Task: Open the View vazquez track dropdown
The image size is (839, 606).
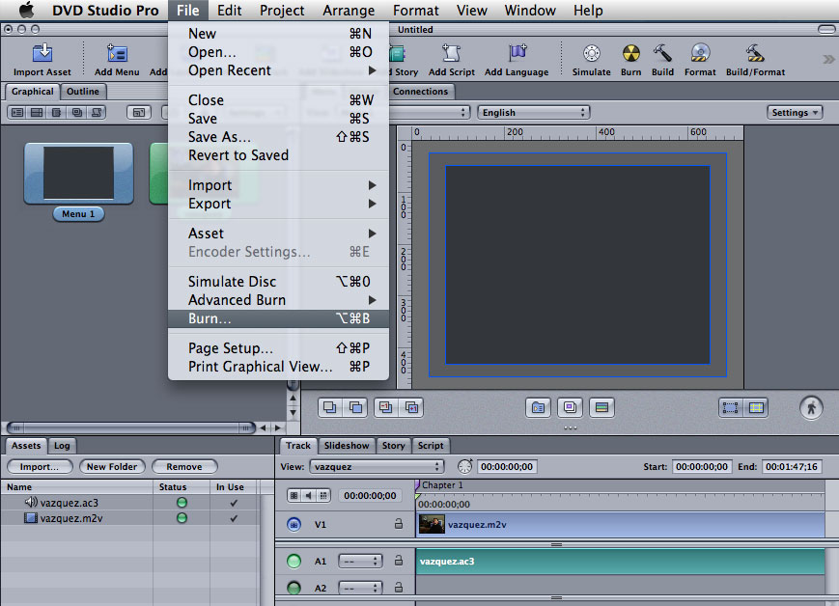Action: (377, 466)
